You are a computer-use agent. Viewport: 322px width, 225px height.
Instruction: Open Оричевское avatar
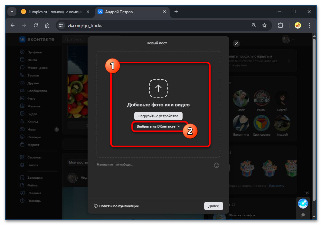(x=261, y=123)
